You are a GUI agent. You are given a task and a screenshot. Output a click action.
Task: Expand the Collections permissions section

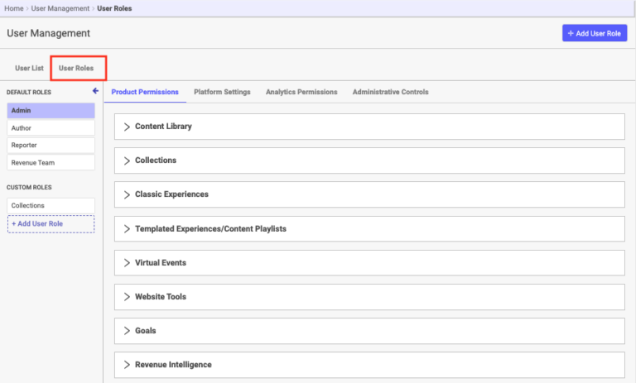point(369,160)
